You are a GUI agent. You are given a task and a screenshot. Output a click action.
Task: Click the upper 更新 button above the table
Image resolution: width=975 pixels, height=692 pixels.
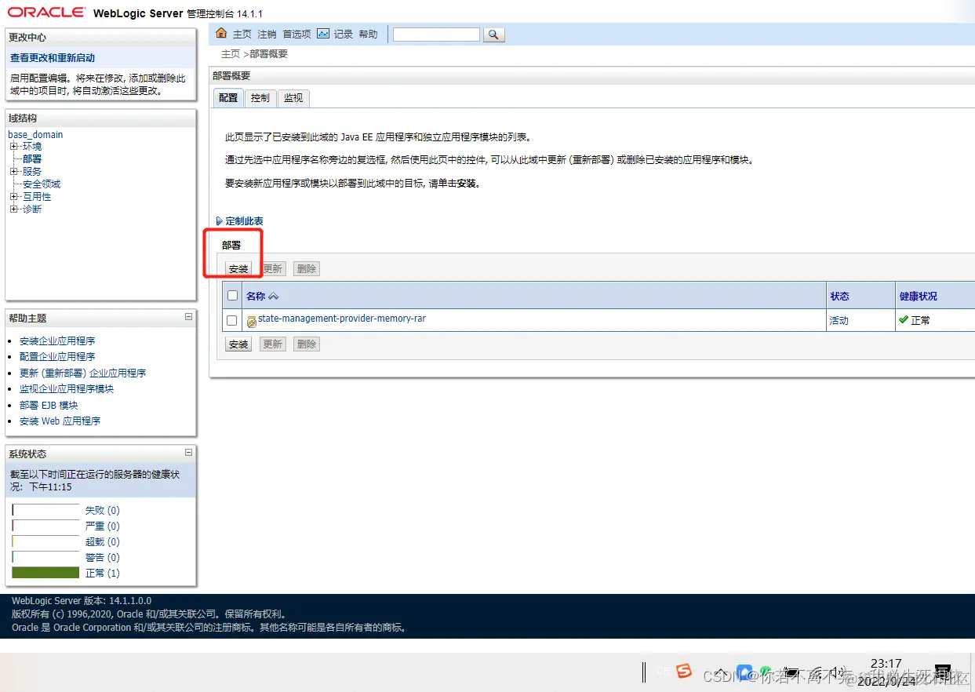pyautogui.click(x=273, y=269)
